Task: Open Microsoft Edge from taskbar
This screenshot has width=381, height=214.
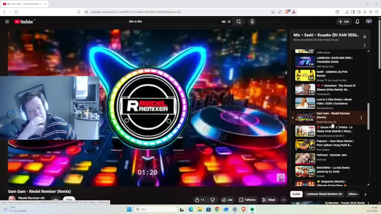Action: click(191, 209)
